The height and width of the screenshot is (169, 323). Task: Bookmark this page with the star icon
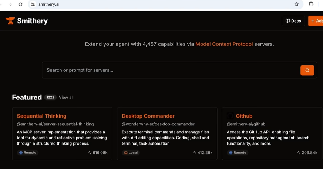[x=296, y=4]
